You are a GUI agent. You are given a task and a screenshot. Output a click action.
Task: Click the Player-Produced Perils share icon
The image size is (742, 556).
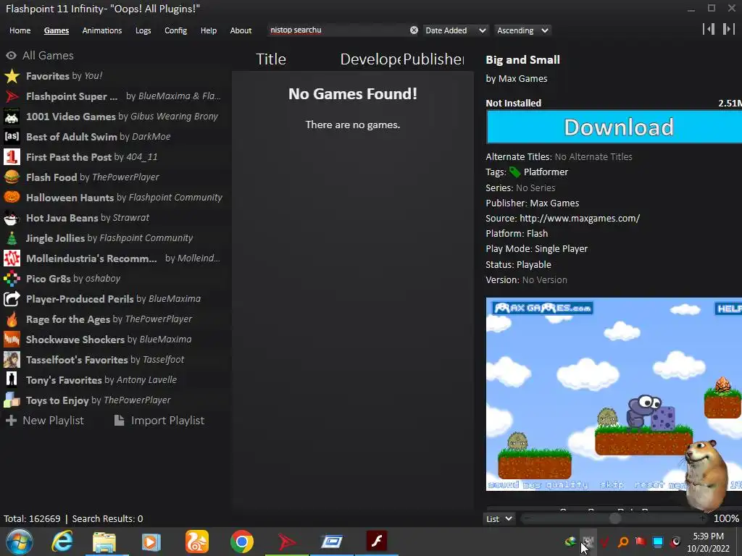click(x=12, y=299)
